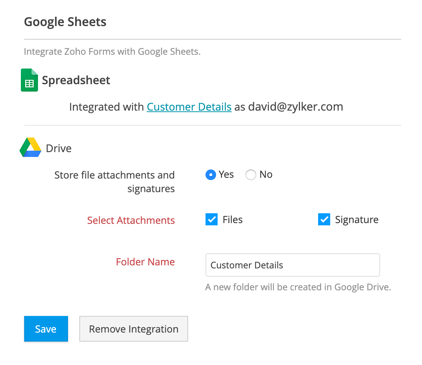The width and height of the screenshot is (422, 365).
Task: Click the Signature checkbox text label
Action: pyautogui.click(x=357, y=220)
